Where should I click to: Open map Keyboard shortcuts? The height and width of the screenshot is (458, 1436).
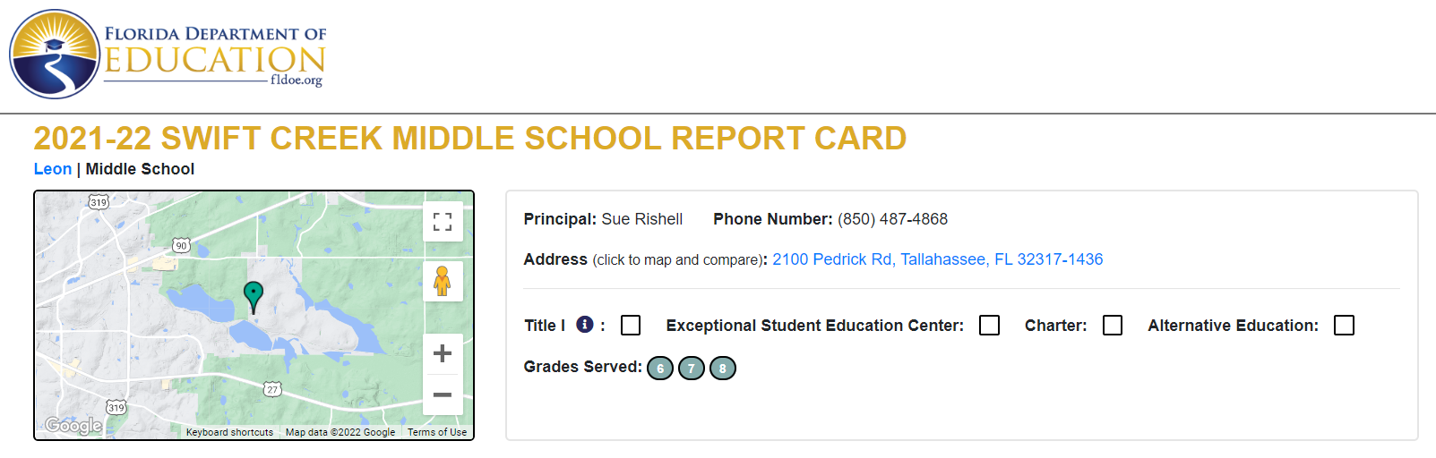coord(229,432)
